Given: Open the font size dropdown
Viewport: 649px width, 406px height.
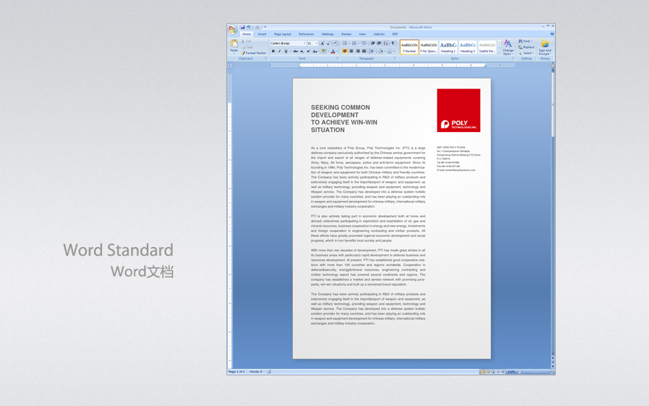Looking at the screenshot, I should [x=316, y=43].
